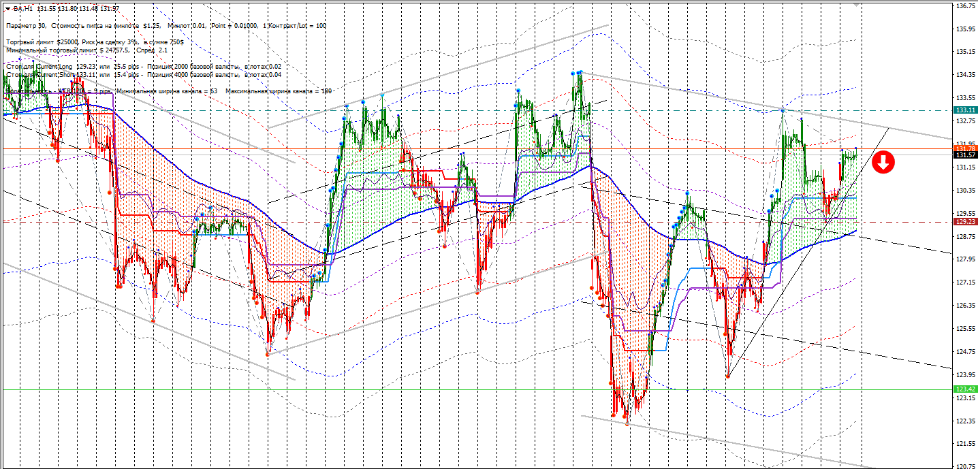Select the teal 133.11 price level label
Viewport: 978px width, 469px height.
pyautogui.click(x=965, y=110)
